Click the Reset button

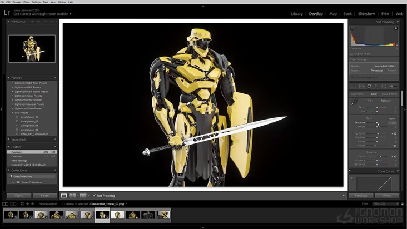(386, 196)
